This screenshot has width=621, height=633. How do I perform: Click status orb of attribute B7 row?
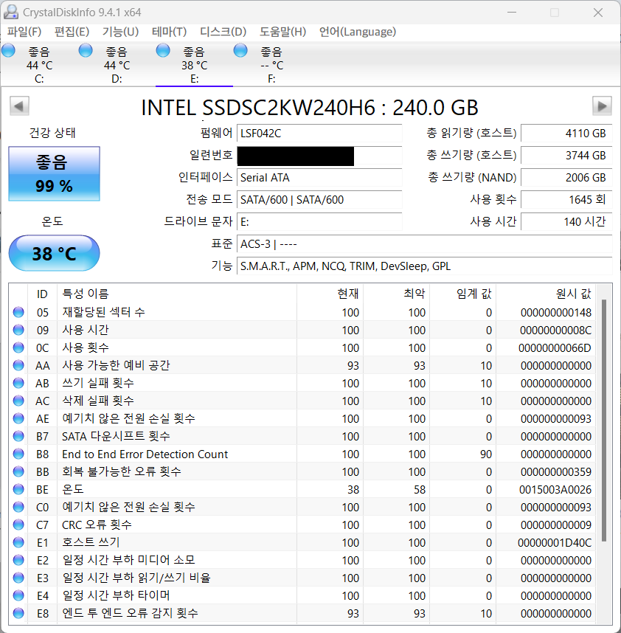click(18, 437)
